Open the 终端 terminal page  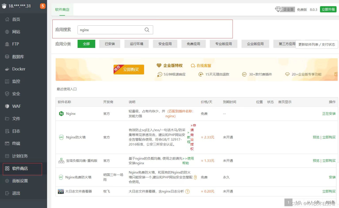pos(16,143)
